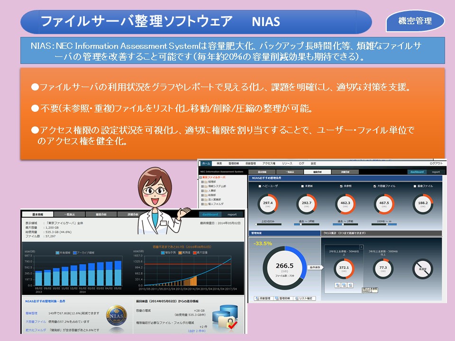Image resolution: width=455 pixels, height=341 pixels.
Task: Click the 機密管理 label on the slide
Action: (x=415, y=21)
